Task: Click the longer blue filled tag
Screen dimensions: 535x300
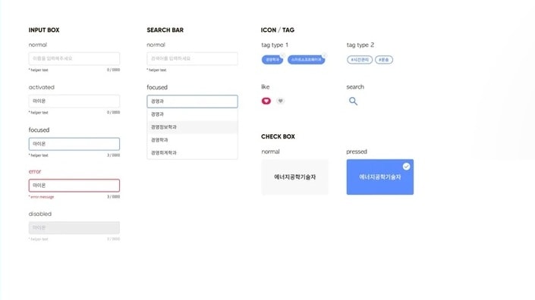Action: click(x=306, y=60)
